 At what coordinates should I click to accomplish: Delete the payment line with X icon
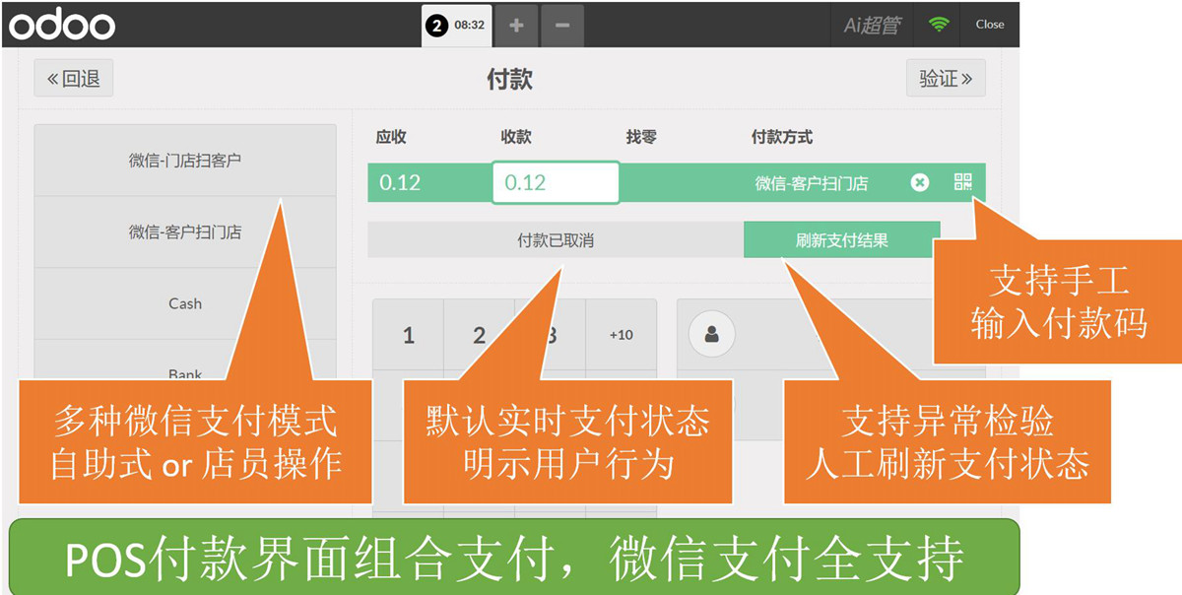(920, 182)
